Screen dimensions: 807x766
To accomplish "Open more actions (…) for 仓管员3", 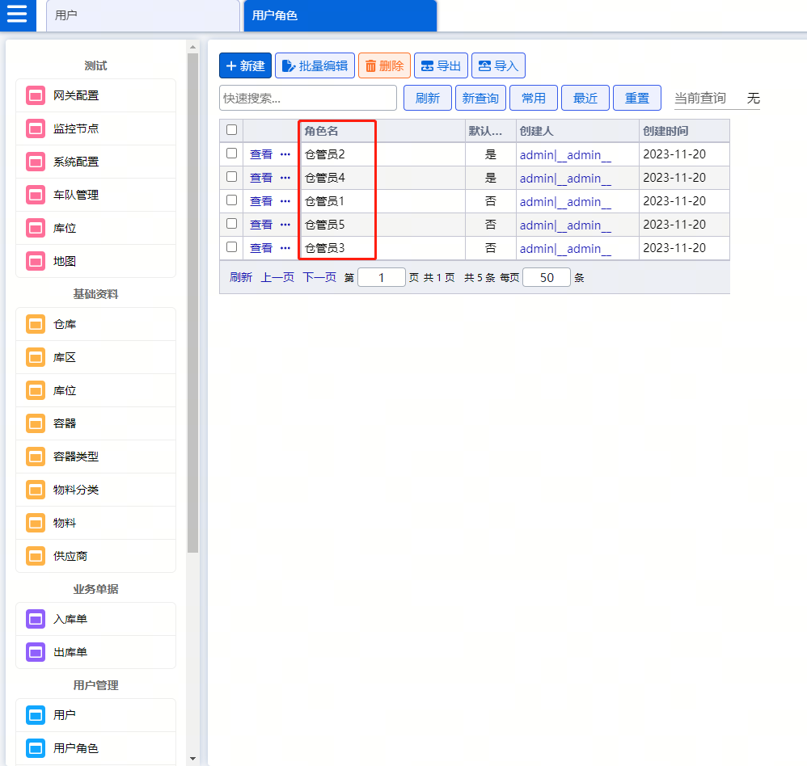I will click(x=285, y=248).
